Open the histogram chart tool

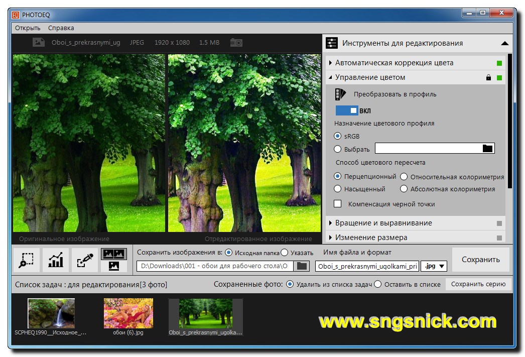(56, 260)
